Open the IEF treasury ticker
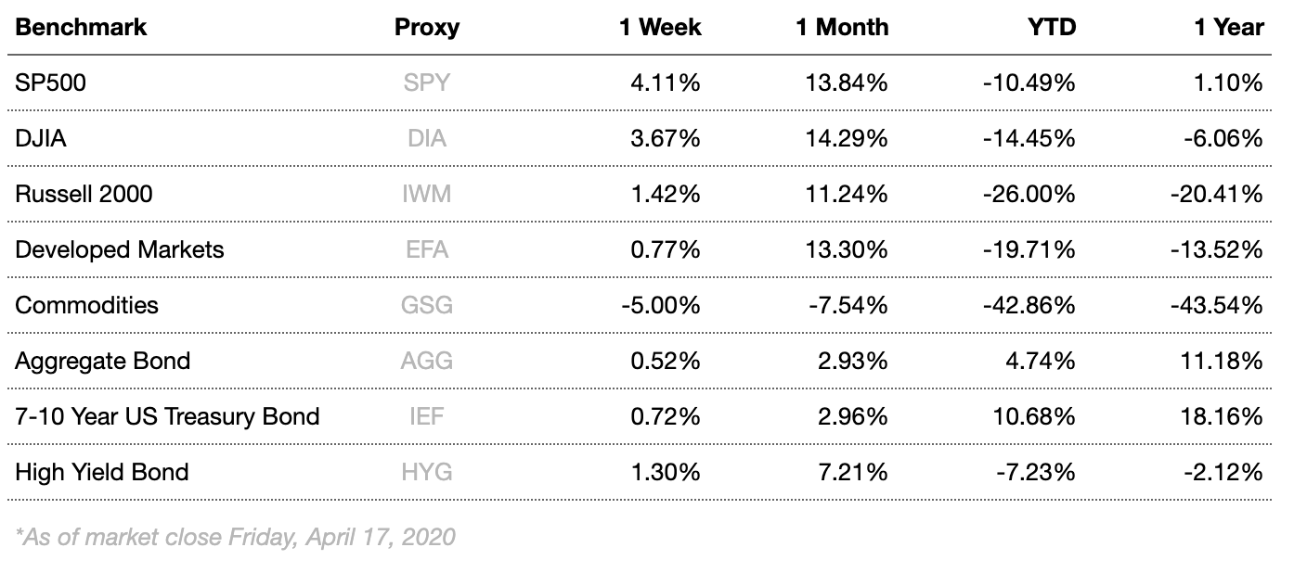The height and width of the screenshot is (573, 1294). click(x=426, y=416)
